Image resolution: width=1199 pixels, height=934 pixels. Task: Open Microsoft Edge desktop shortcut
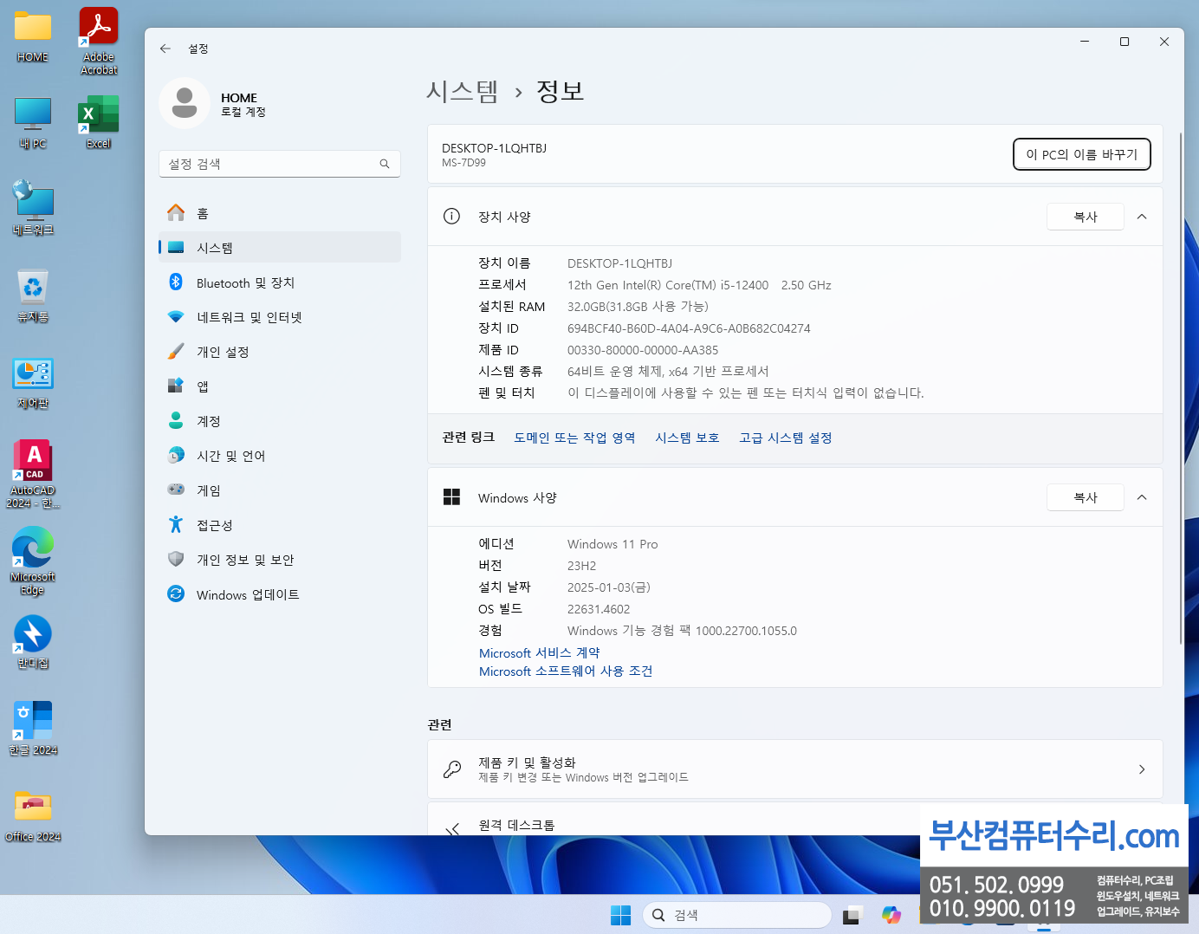click(33, 561)
